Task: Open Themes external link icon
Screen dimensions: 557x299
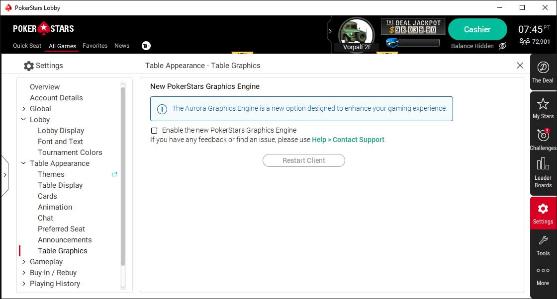Action: click(x=114, y=174)
